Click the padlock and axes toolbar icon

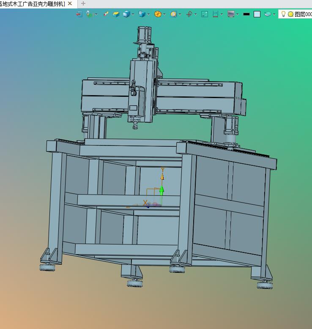90,14
